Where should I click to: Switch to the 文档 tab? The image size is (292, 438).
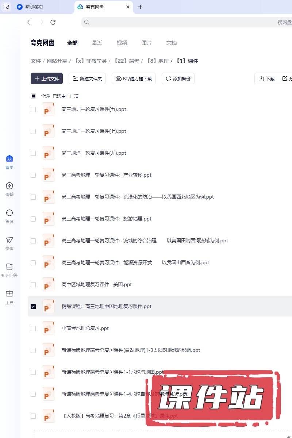click(172, 43)
